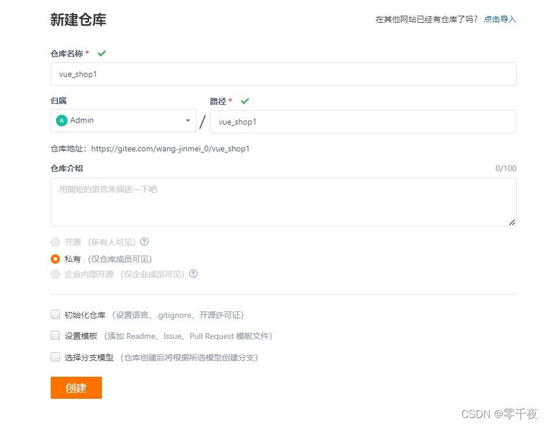The image size is (547, 425).
Task: Enable the 设置模板 checkbox
Action: (55, 335)
